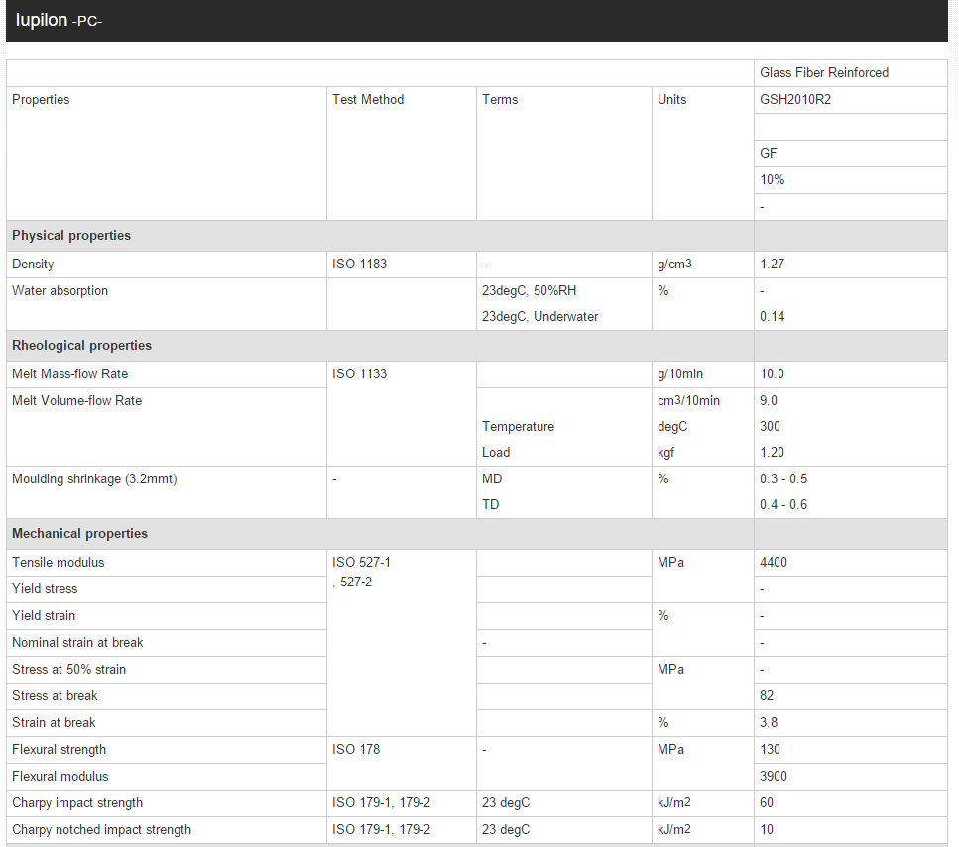This screenshot has height=847, width=959.
Task: Select Charpy impact value 60
Action: (x=767, y=803)
